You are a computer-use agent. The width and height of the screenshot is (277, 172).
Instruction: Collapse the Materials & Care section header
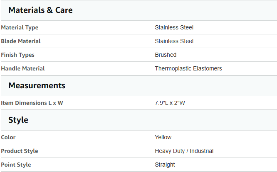pos(139,10)
